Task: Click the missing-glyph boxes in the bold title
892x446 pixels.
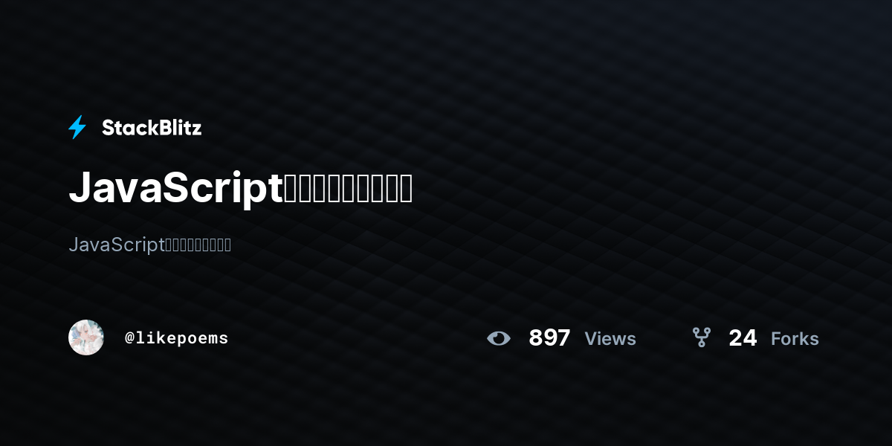Action: point(349,189)
